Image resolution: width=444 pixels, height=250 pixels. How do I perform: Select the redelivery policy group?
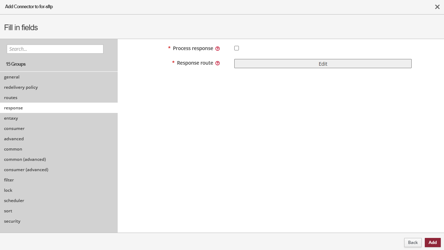pyautogui.click(x=21, y=87)
